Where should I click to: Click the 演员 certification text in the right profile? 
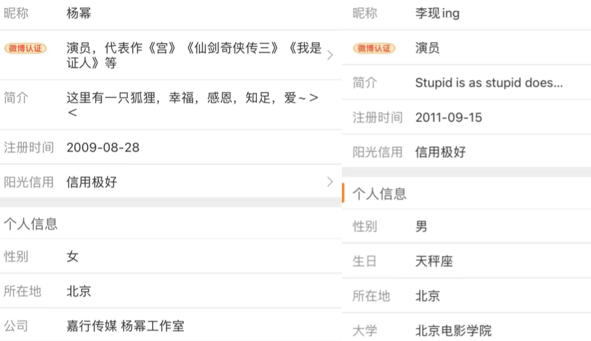427,48
